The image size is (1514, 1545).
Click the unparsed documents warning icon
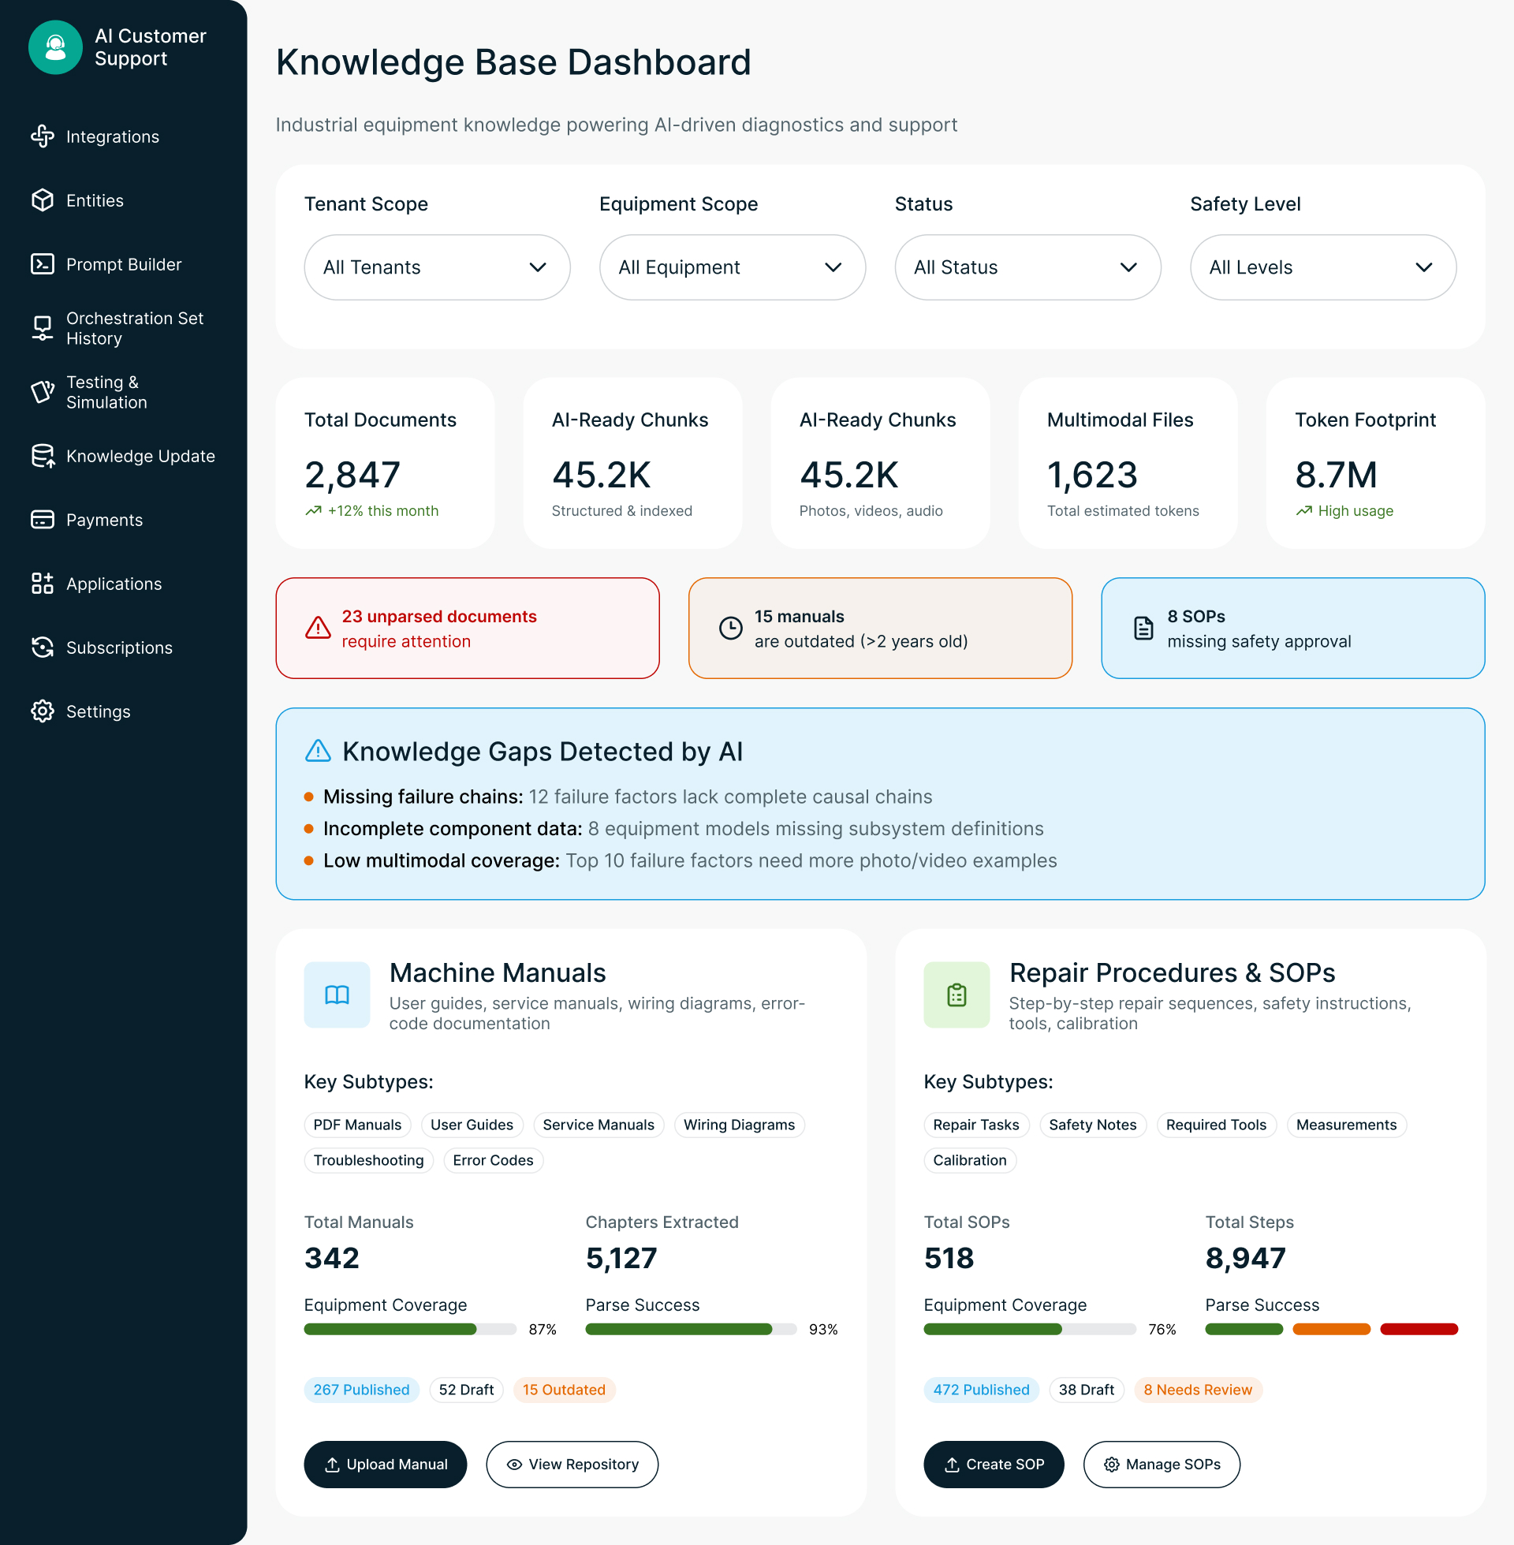[318, 629]
